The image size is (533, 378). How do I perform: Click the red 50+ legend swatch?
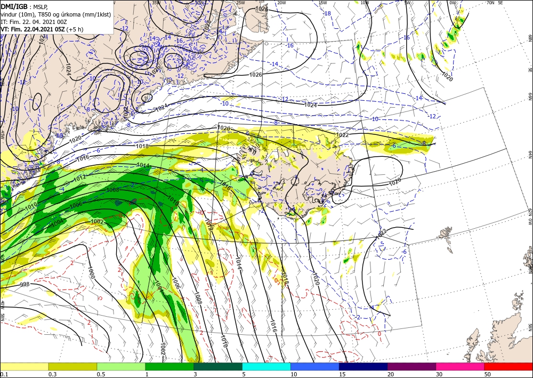pyautogui.click(x=508, y=366)
